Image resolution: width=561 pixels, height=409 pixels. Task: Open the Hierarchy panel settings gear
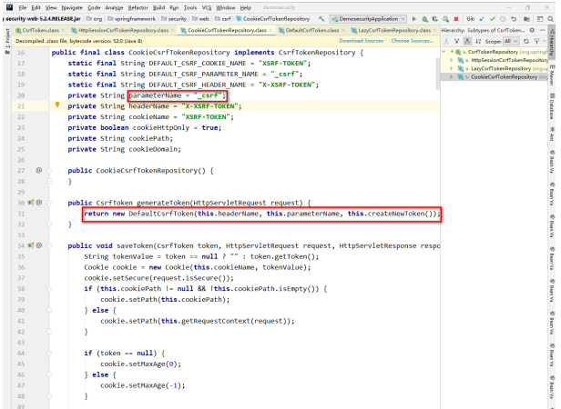[532, 30]
